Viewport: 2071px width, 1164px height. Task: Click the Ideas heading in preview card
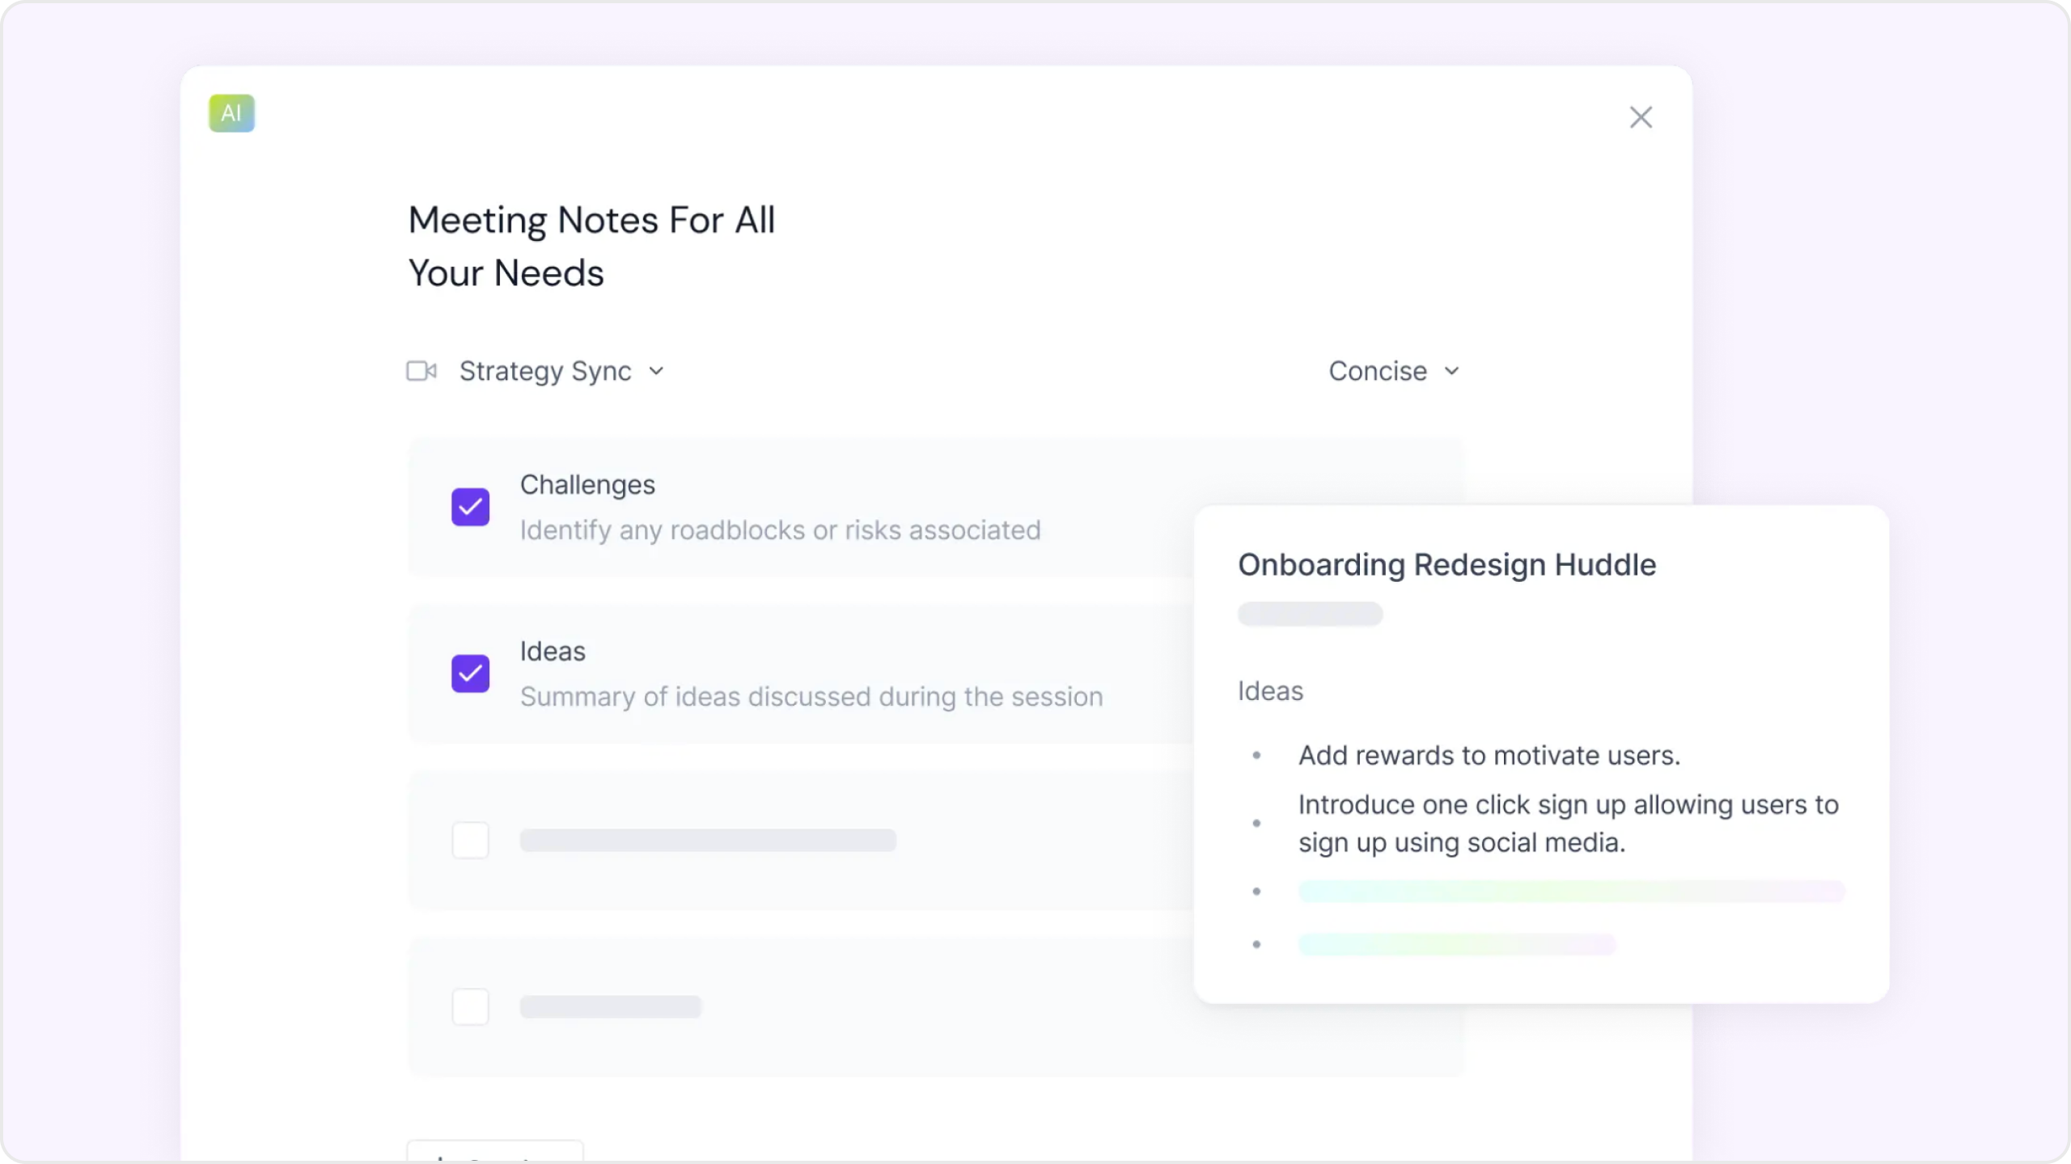coord(1270,691)
